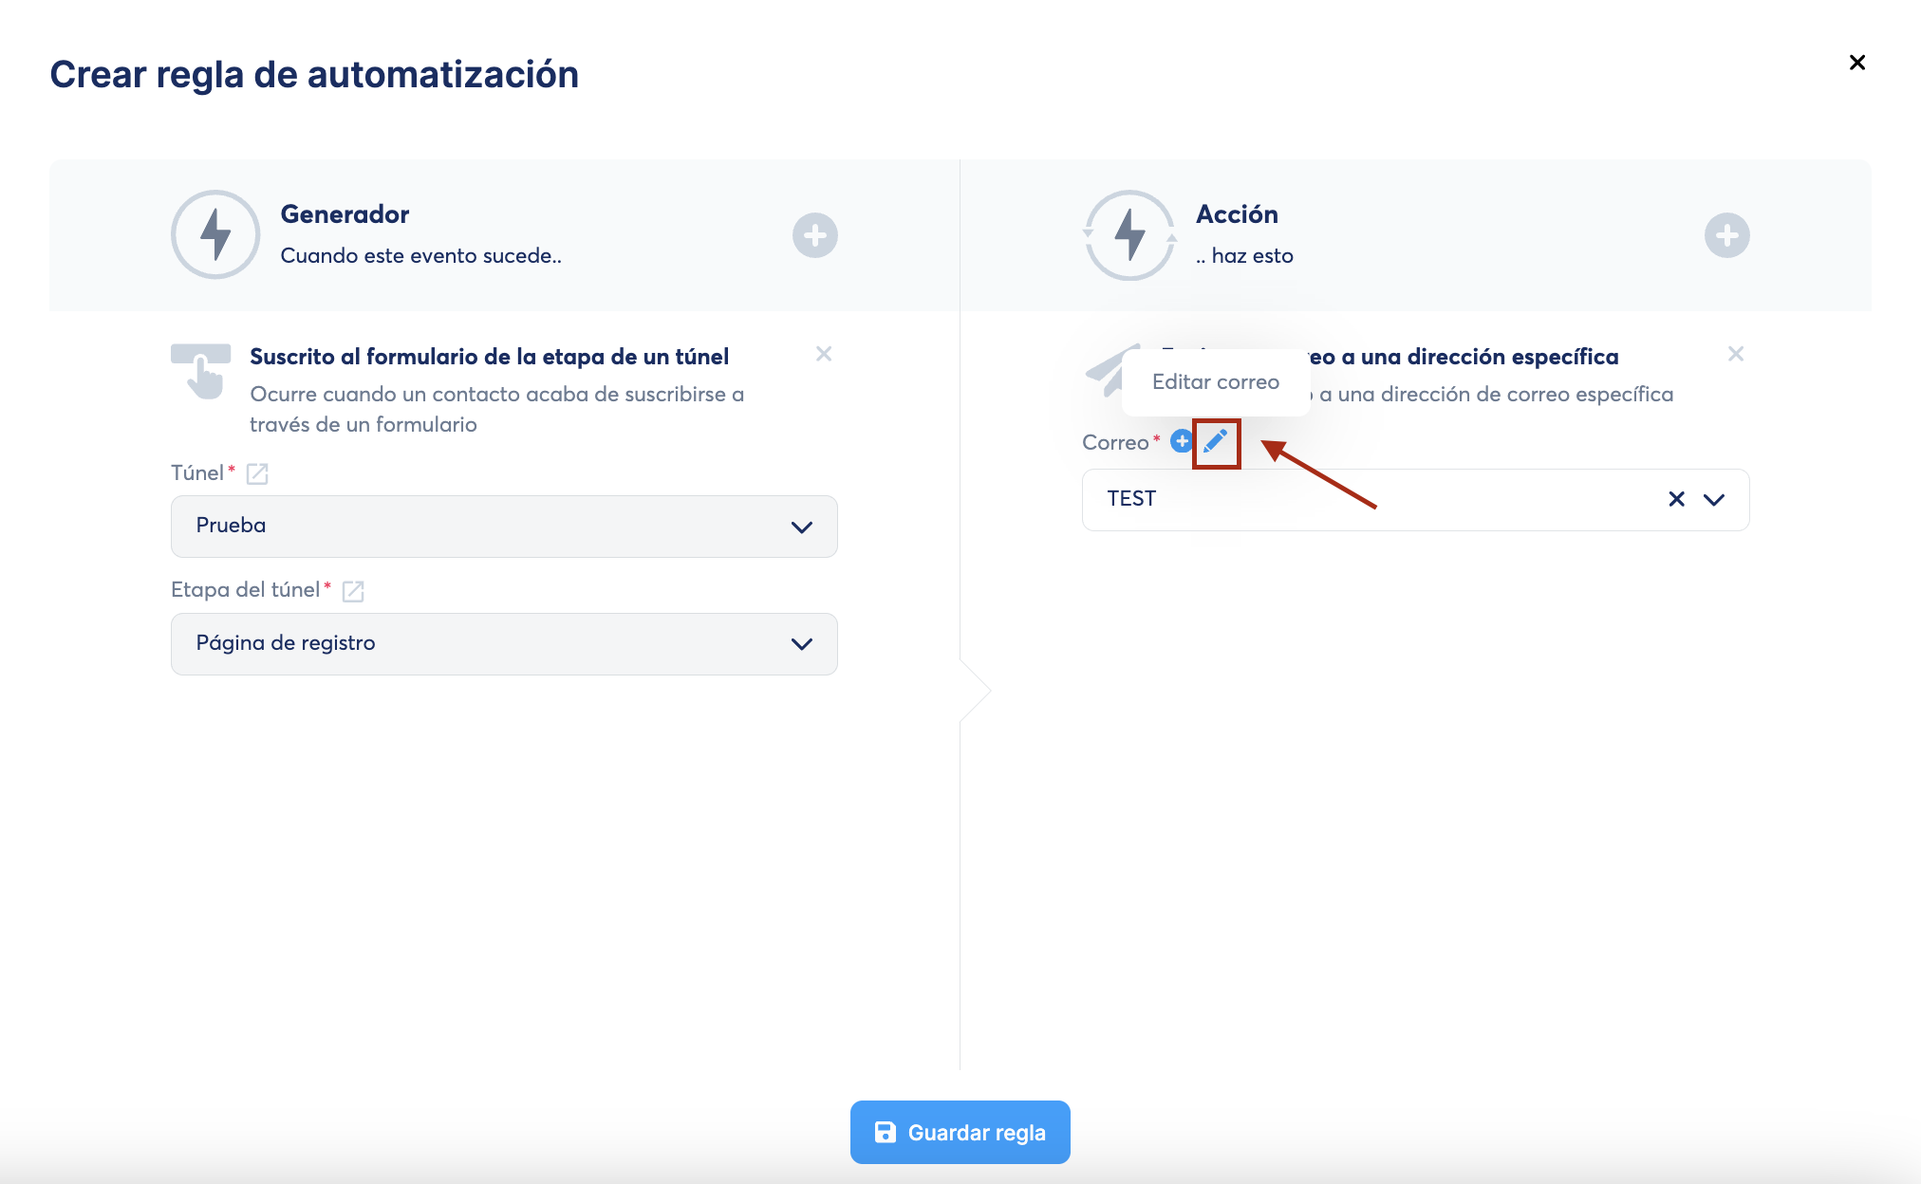Screen dimensions: 1921x1184
Task: Add a new Generador trigger with plus
Action: 814,235
